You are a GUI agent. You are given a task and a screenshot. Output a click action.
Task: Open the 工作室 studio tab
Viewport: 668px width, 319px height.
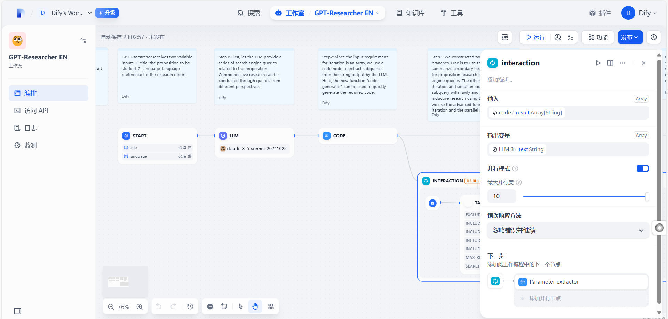pos(289,13)
